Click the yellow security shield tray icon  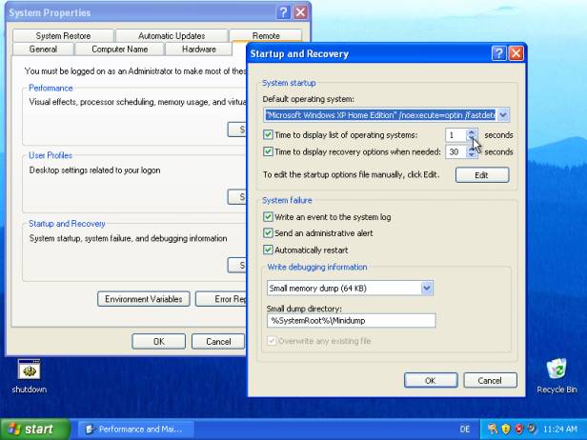click(x=505, y=429)
